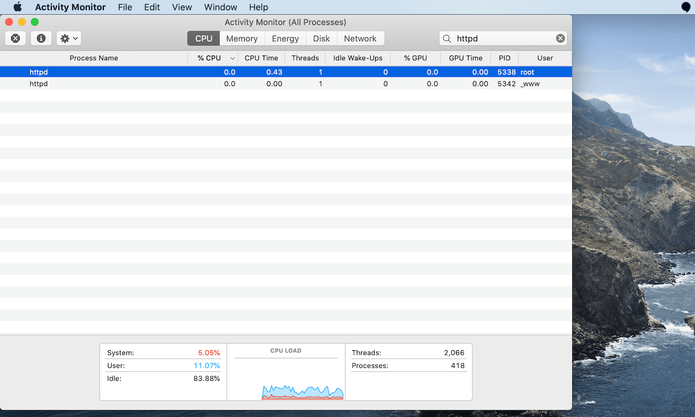Open the View menu
The height and width of the screenshot is (417, 695).
[182, 7]
